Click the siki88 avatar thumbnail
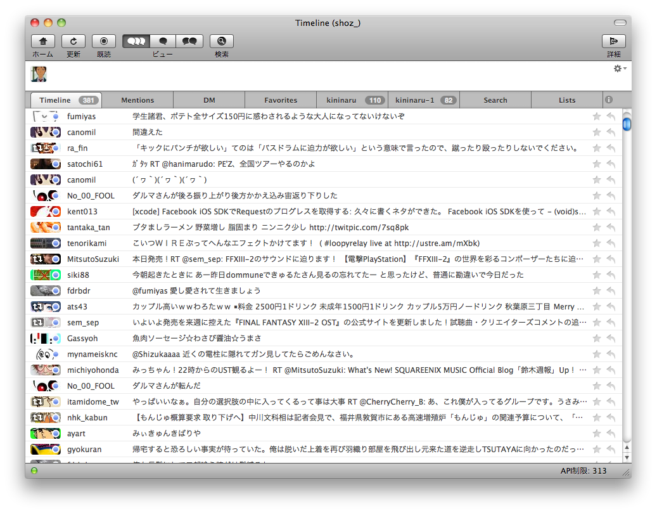The width and height of the screenshot is (657, 513). [x=46, y=275]
